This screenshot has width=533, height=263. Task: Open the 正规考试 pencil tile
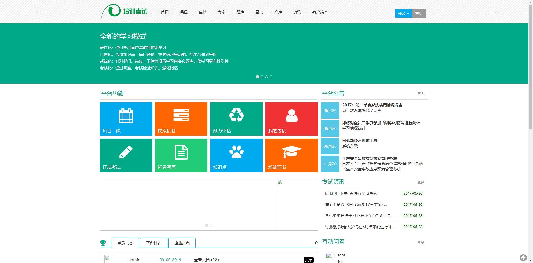(x=126, y=155)
